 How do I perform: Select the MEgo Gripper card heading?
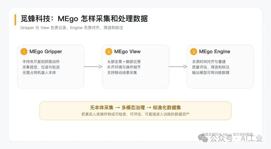pyautogui.click(x=46, y=51)
